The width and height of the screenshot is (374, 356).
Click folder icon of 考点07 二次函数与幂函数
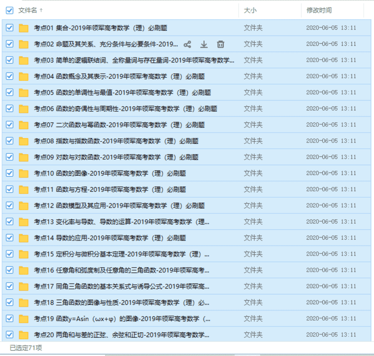point(23,125)
